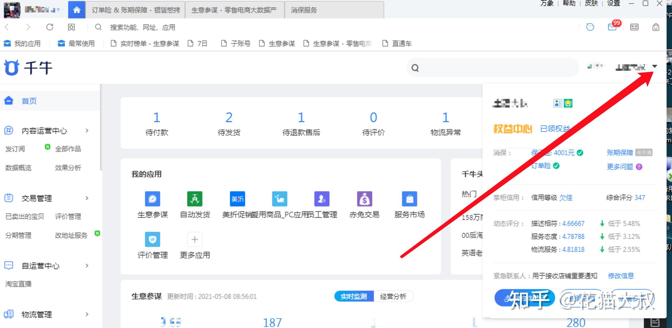The image size is (672, 328).
Task: Click 修改信息 link
Action: pyautogui.click(x=621, y=276)
